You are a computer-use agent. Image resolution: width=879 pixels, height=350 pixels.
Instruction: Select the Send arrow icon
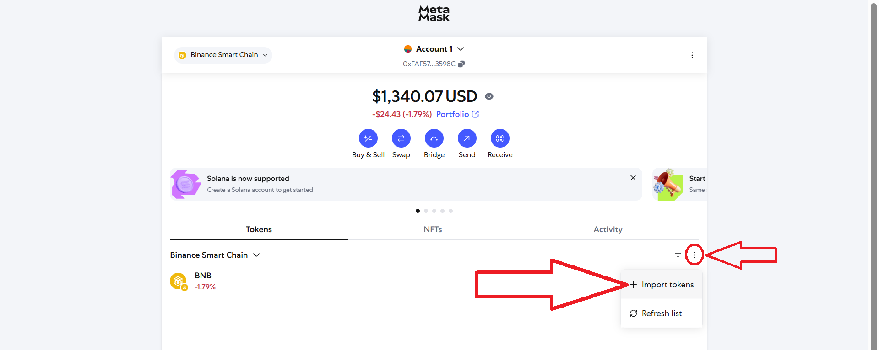pos(467,138)
